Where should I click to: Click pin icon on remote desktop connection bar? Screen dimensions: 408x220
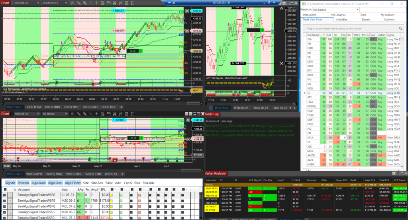(x=169, y=2)
